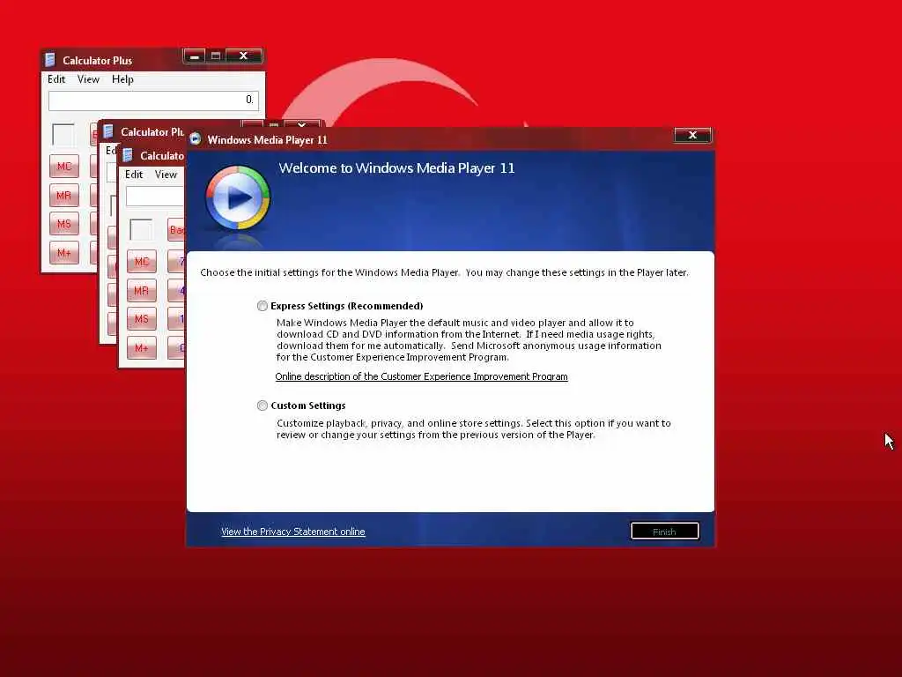The image size is (902, 677).
Task: Click the display field showing 0. in rearmost calculator
Action: 153,100
